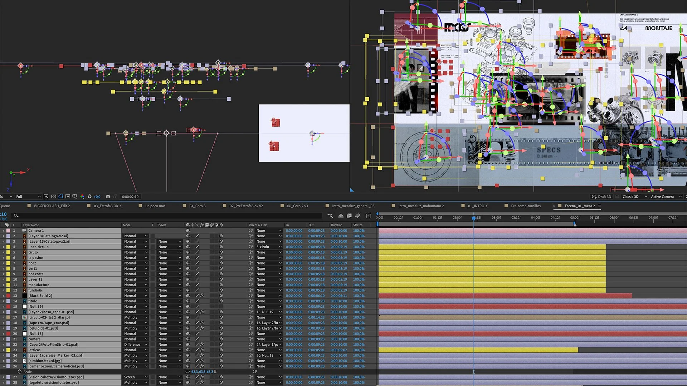The width and height of the screenshot is (687, 386).
Task: Toggle preserve transparency box for Layer 13
Action: click(x=153, y=279)
